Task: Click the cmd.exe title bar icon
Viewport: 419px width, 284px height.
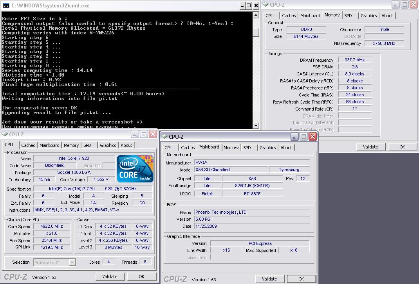Action: point(6,5)
